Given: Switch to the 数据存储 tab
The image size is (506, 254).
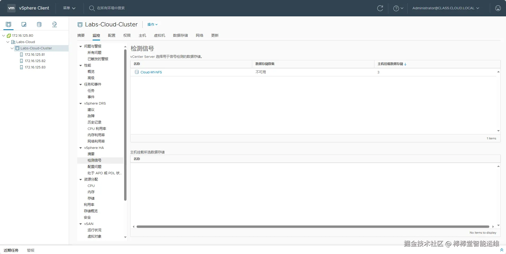Looking at the screenshot, I should coord(180,35).
